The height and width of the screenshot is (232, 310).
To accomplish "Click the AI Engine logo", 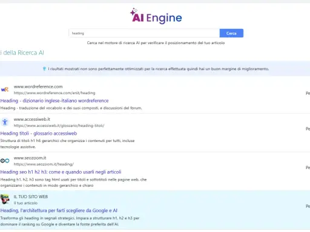I will click(x=156, y=16).
